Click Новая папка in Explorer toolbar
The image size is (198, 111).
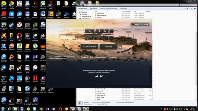pos(123,9)
